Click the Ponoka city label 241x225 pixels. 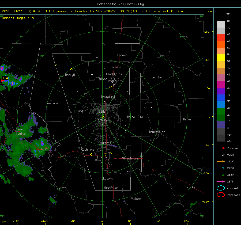coord(122,55)
